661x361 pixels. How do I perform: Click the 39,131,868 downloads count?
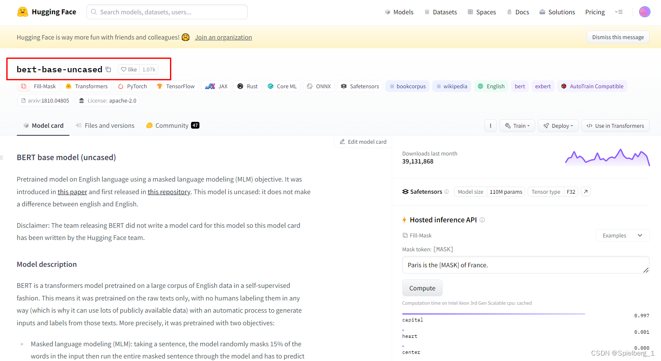418,161
